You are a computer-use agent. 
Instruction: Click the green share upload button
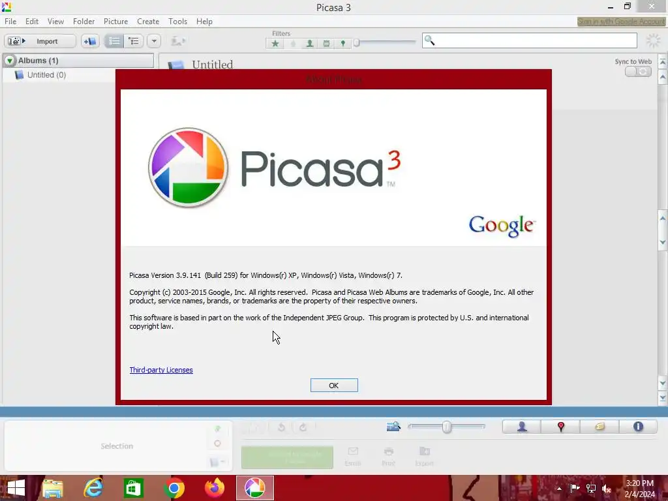(x=287, y=457)
